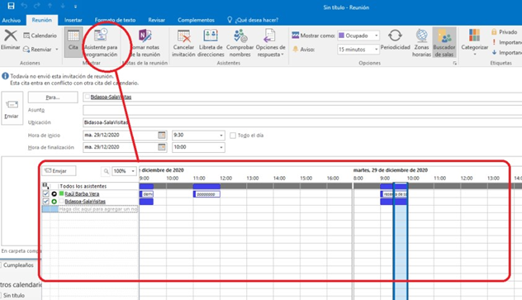Image resolution: width=522 pixels, height=300 pixels.
Task: Open start time 9:30 dropdown
Action: pyautogui.click(x=221, y=136)
